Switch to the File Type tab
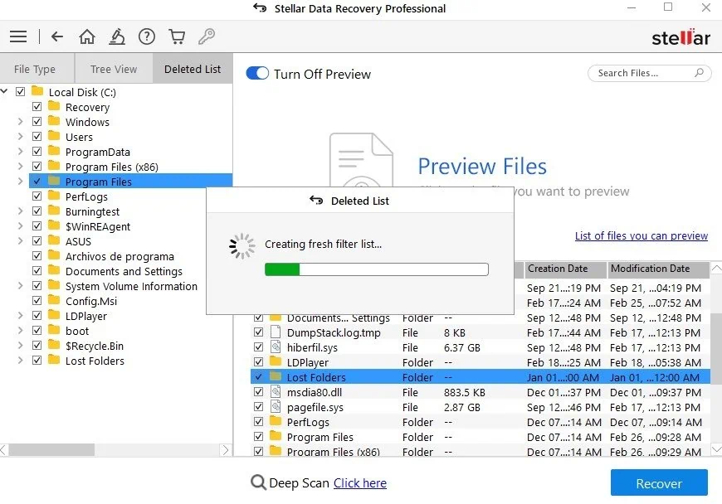 [x=37, y=68]
